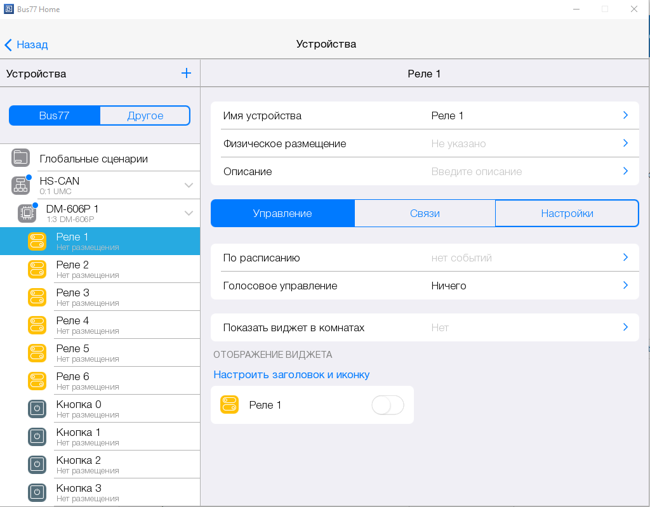The width and height of the screenshot is (650, 507).
Task: Toggle the Реле 1 widget switch
Action: pos(387,405)
